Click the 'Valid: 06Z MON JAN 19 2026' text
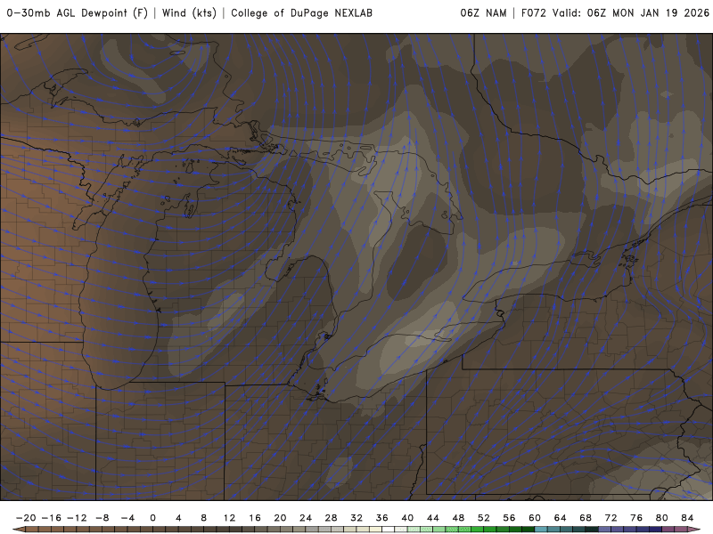713x534 pixels. [x=631, y=13]
